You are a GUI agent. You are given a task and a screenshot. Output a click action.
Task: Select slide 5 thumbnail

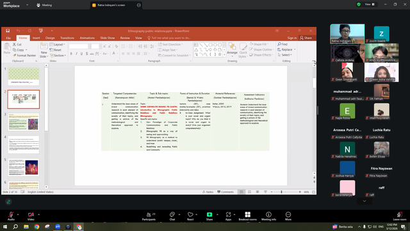coord(24,167)
